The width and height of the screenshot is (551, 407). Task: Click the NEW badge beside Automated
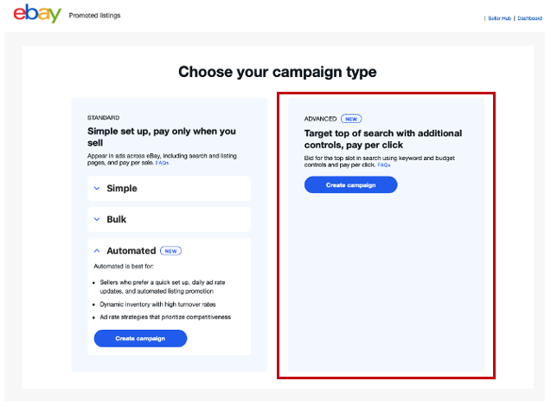(170, 250)
